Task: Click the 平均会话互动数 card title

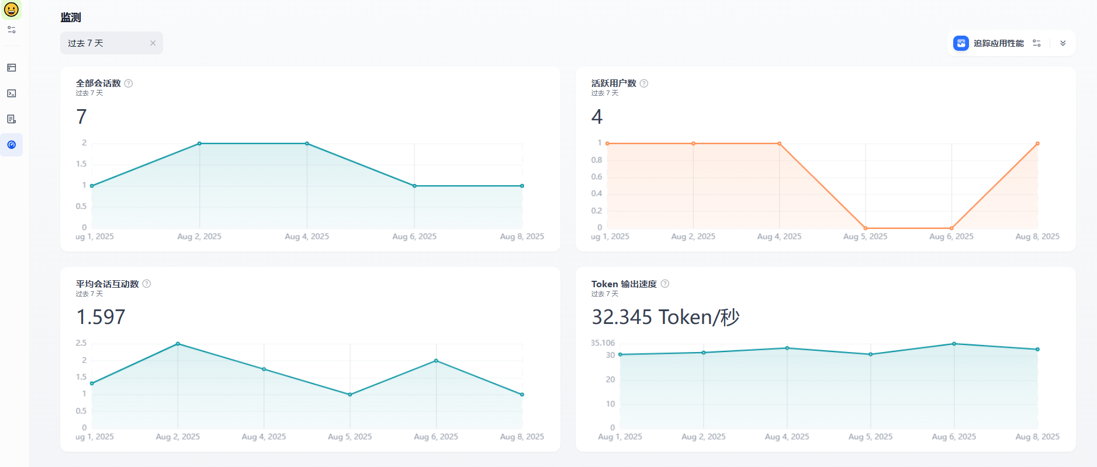Action: [x=108, y=284]
